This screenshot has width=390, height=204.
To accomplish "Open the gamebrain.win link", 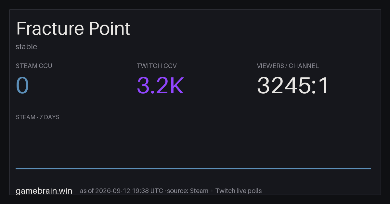I will pyautogui.click(x=44, y=191).
